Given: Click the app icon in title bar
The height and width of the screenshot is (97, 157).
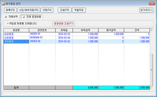Looking at the screenshot, I should 3,4.
